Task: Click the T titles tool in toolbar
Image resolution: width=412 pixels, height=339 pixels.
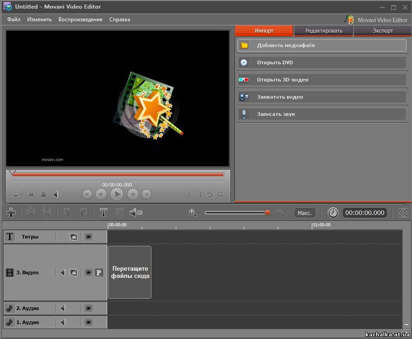Action: pyautogui.click(x=103, y=212)
